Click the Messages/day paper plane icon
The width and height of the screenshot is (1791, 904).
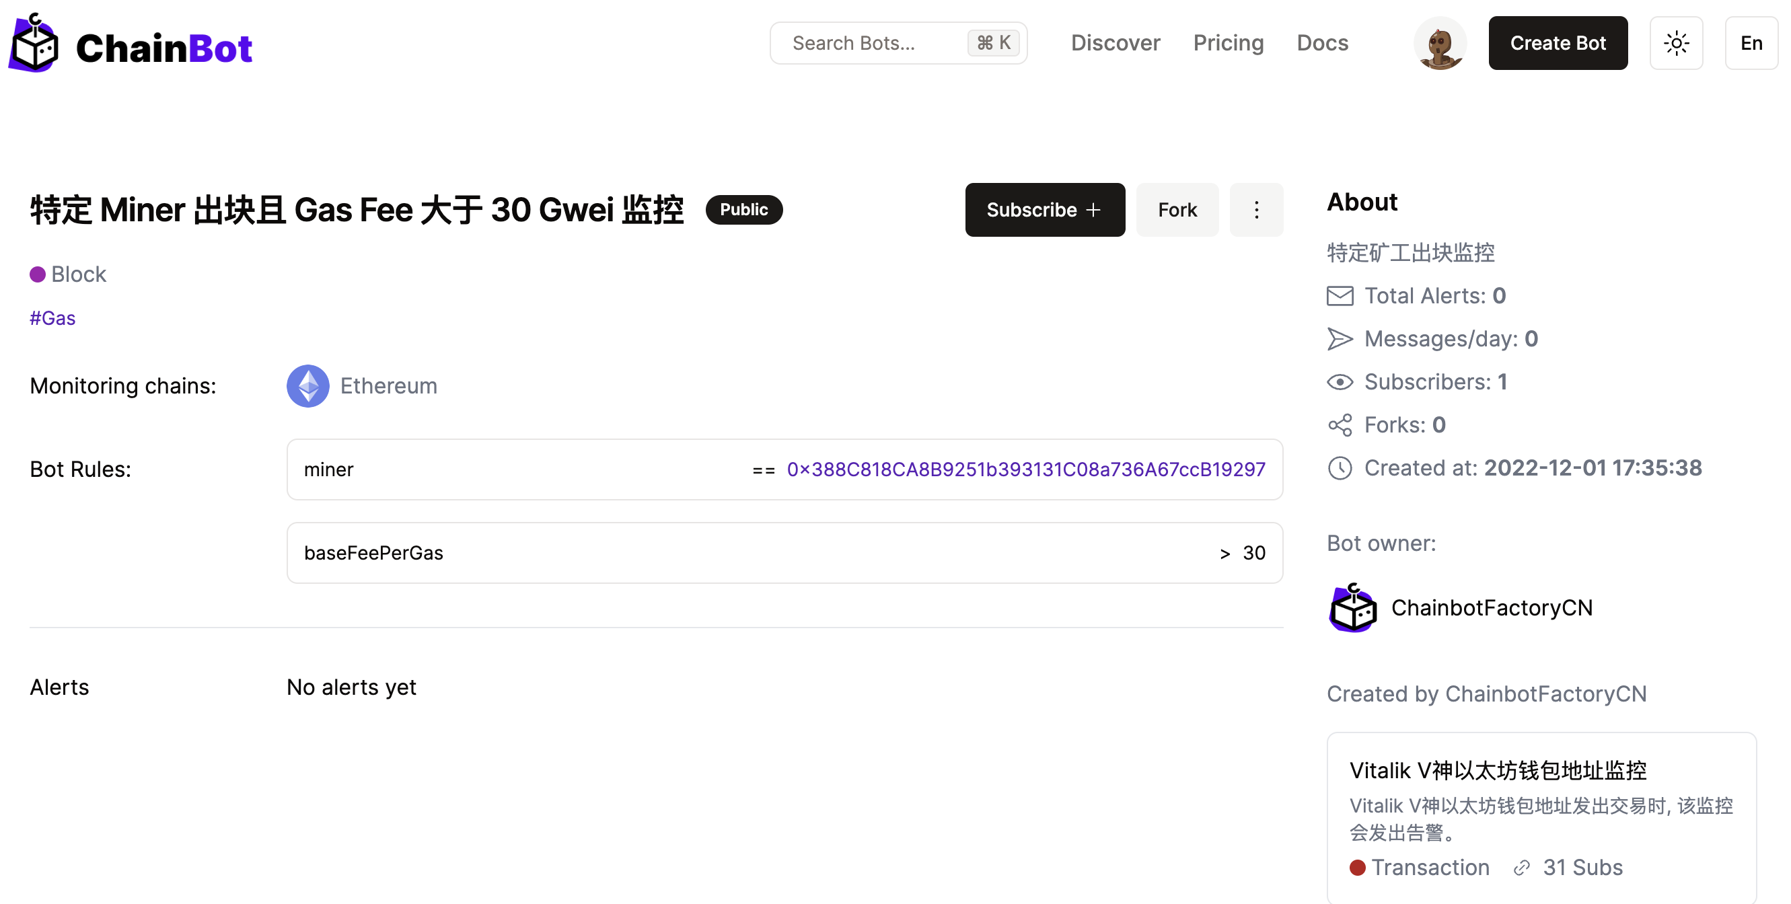click(x=1339, y=339)
